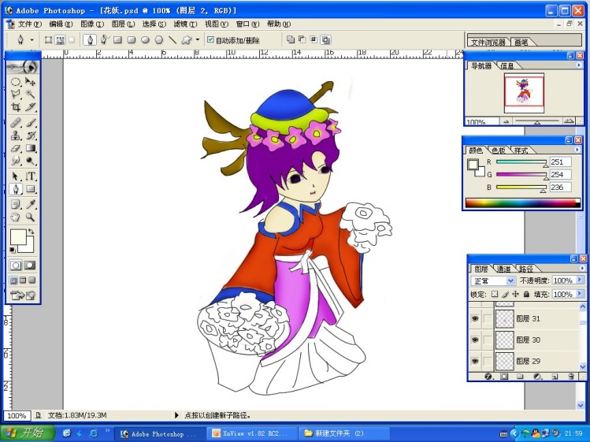This screenshot has height=442, width=590.
Task: Select the Polygonal Lasso tool
Action: click(16, 94)
